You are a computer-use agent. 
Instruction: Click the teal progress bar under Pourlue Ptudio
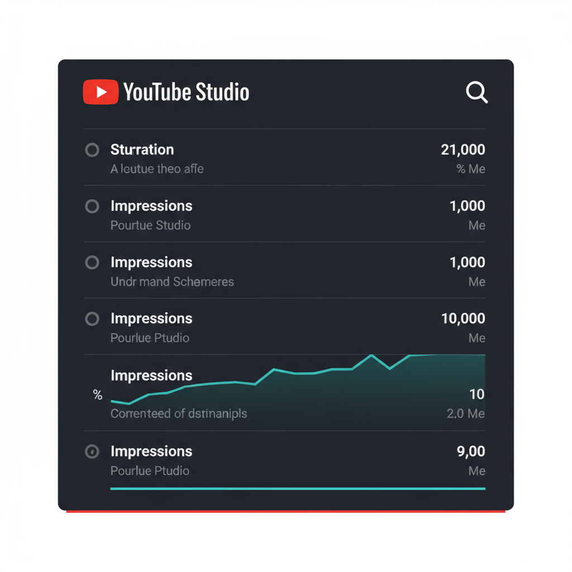point(298,488)
